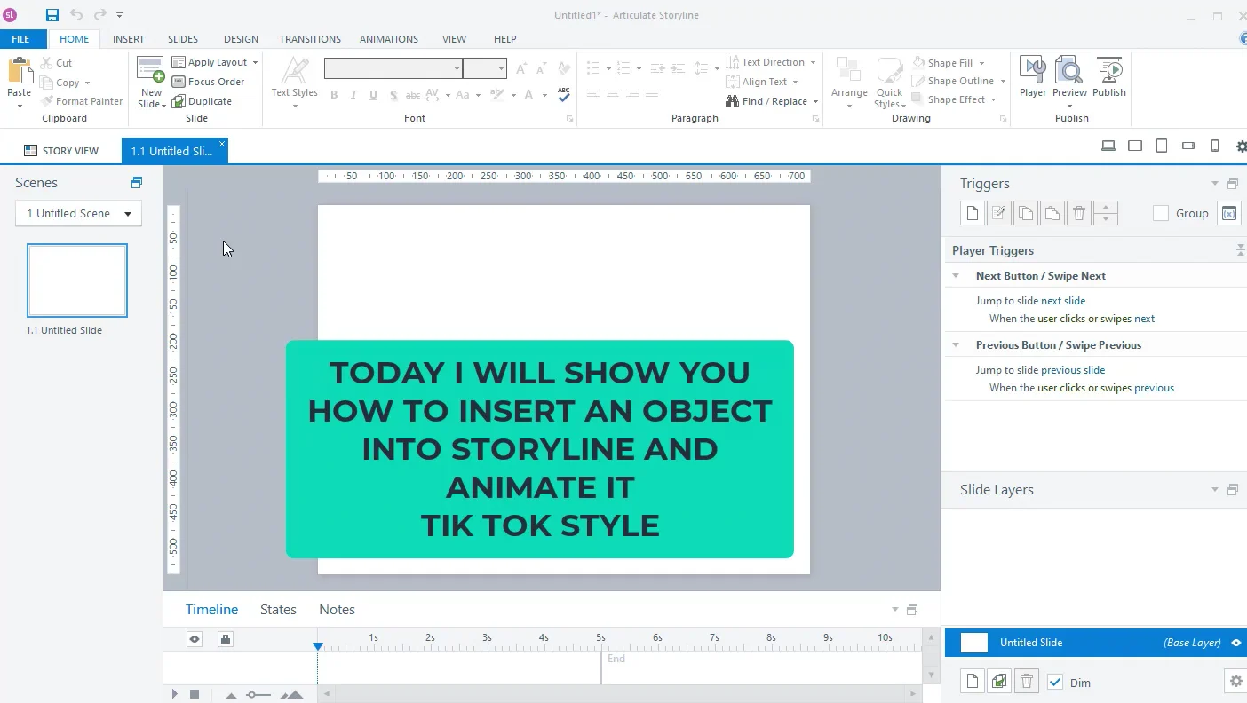
Task: Undock the Triggers panel
Action: [x=1233, y=184]
